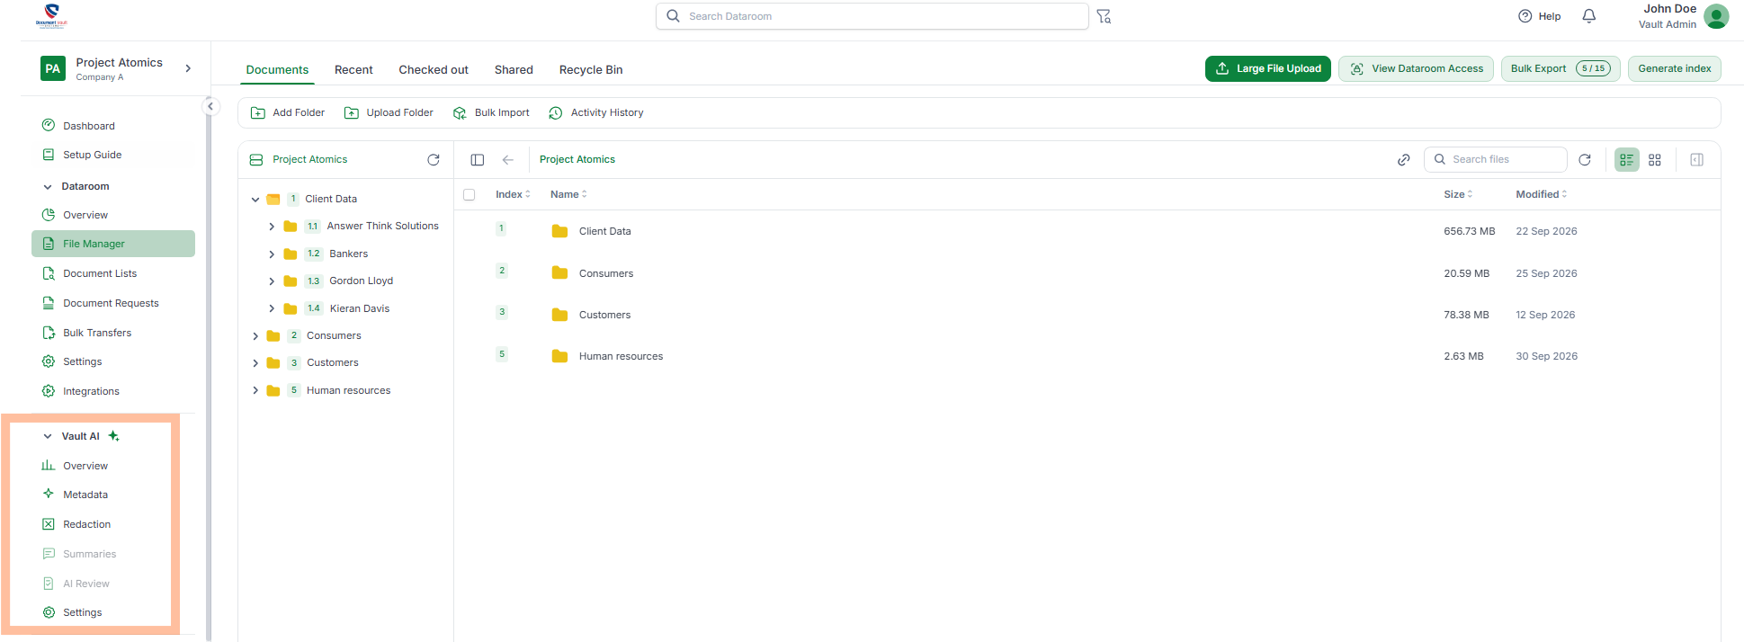Click the advanced search filter icon
The height and width of the screenshot is (642, 1744).
pyautogui.click(x=1104, y=16)
